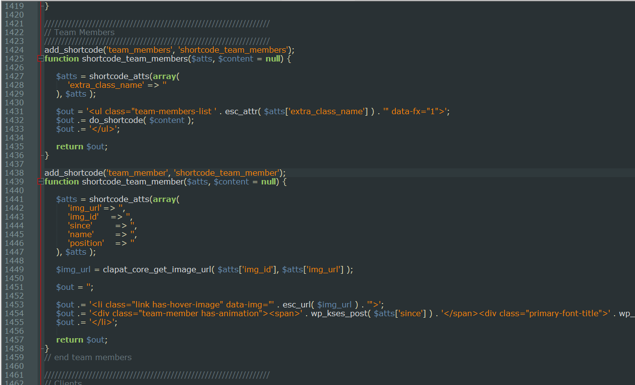Click the array keyword on line 1427
This screenshot has width=635, height=385.
(164, 76)
